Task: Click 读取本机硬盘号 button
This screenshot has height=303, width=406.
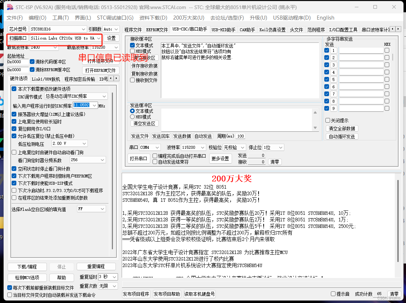Action: point(199,294)
